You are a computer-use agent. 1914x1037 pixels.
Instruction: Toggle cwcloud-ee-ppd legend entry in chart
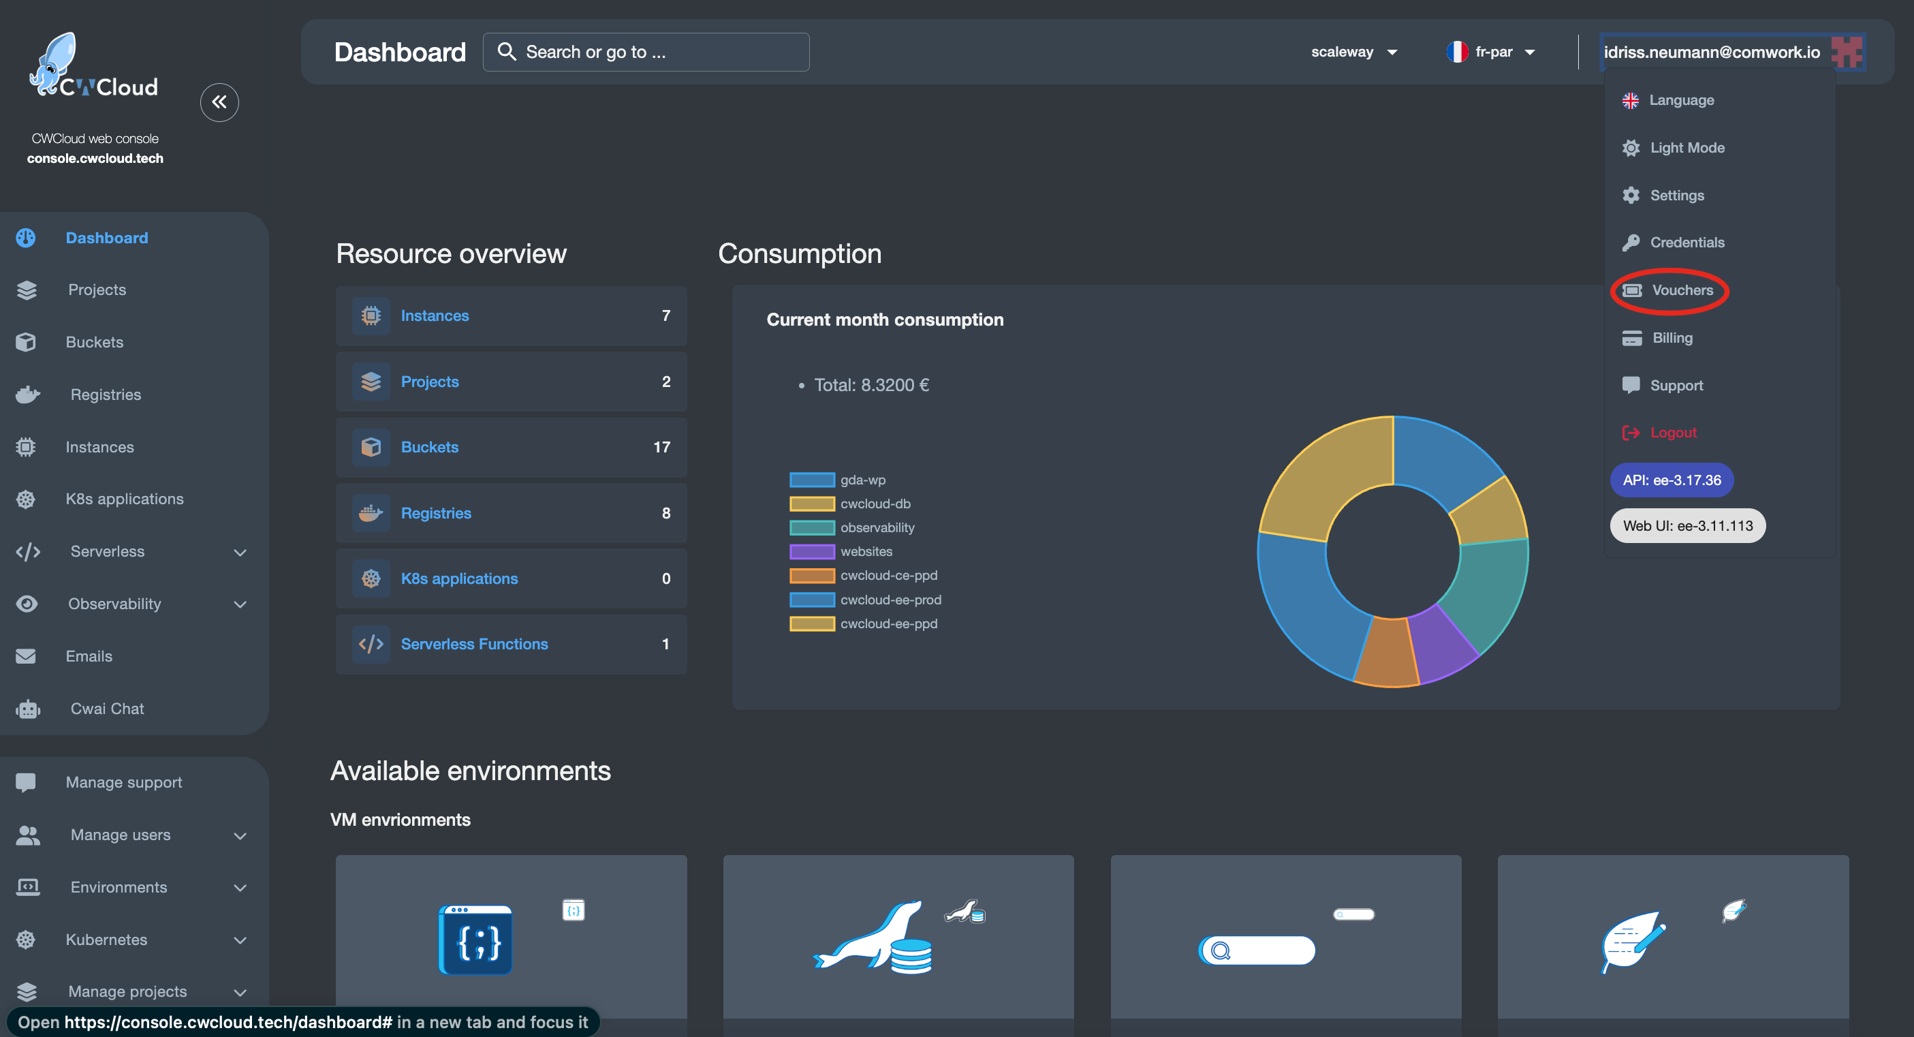[864, 623]
